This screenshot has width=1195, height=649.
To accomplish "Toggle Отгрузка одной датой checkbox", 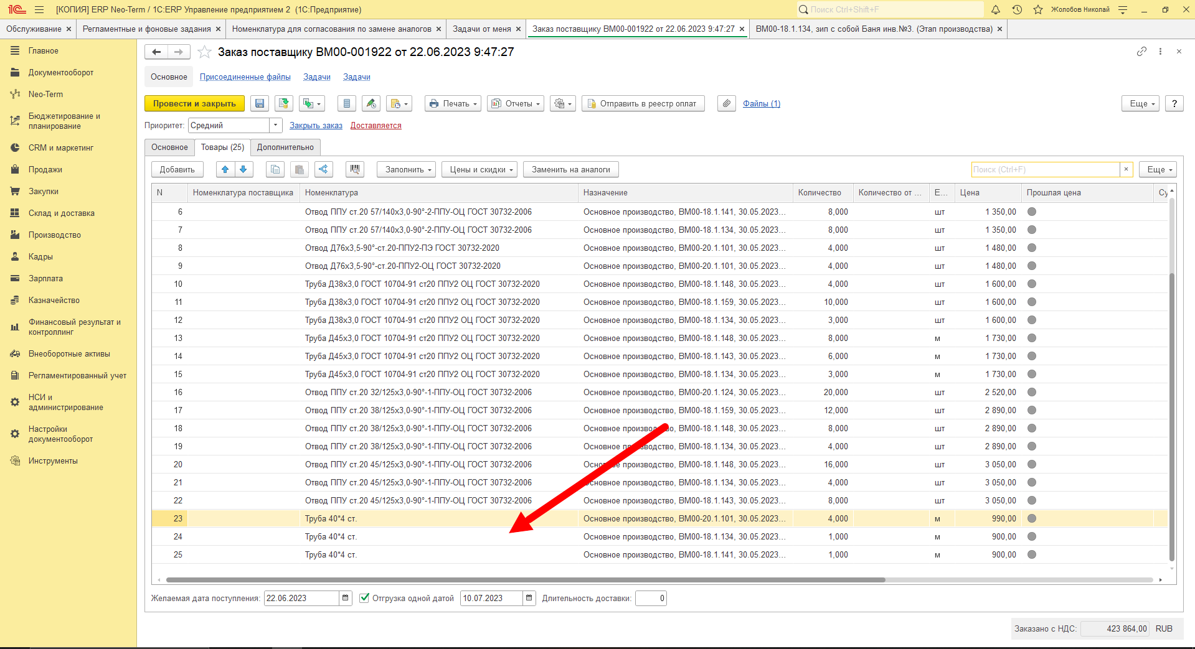I will click(365, 598).
